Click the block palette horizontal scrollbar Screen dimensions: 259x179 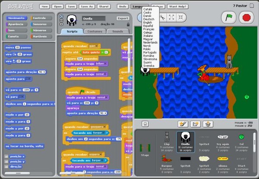[x=17, y=173]
